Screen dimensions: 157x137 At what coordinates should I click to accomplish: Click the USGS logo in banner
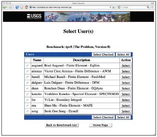click(x=34, y=16)
